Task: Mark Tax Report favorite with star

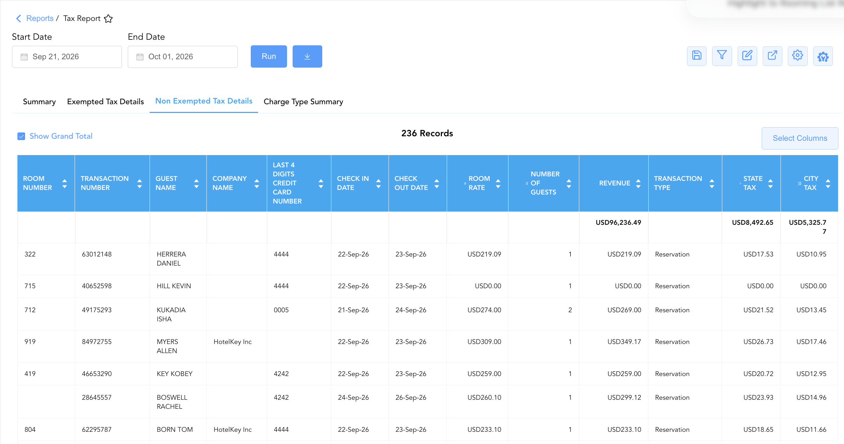Action: [108, 18]
